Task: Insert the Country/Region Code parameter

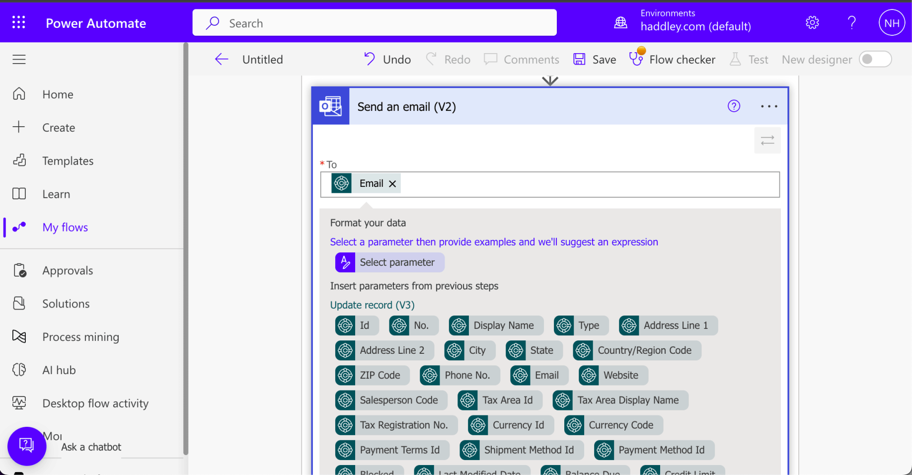Action: click(637, 350)
